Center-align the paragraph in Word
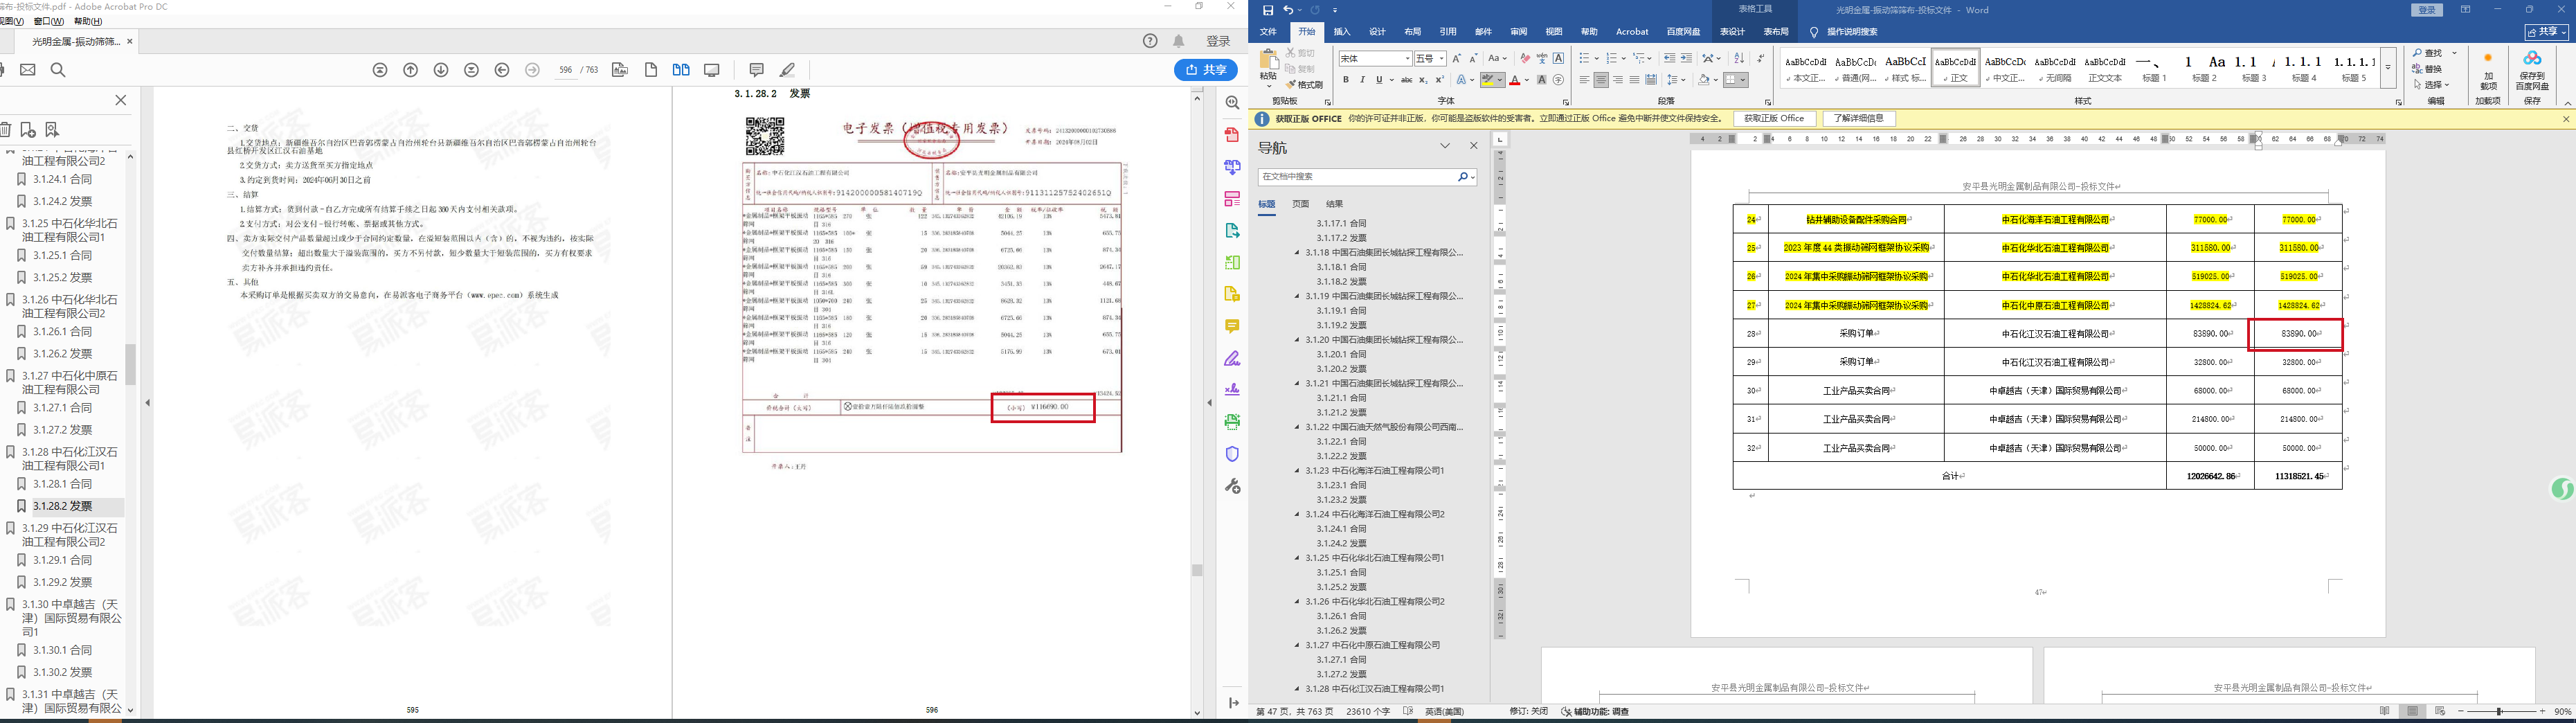Viewport: 2576px width, 723px height. 1601,80
